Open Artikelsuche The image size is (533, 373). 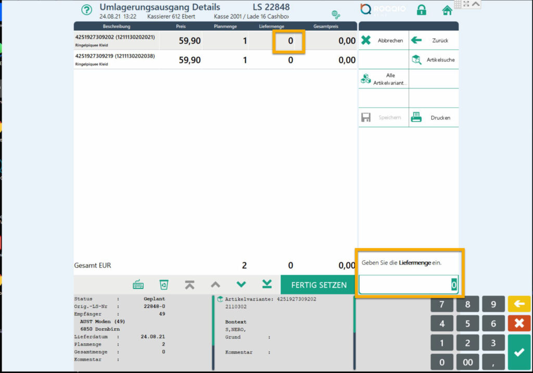433,60
